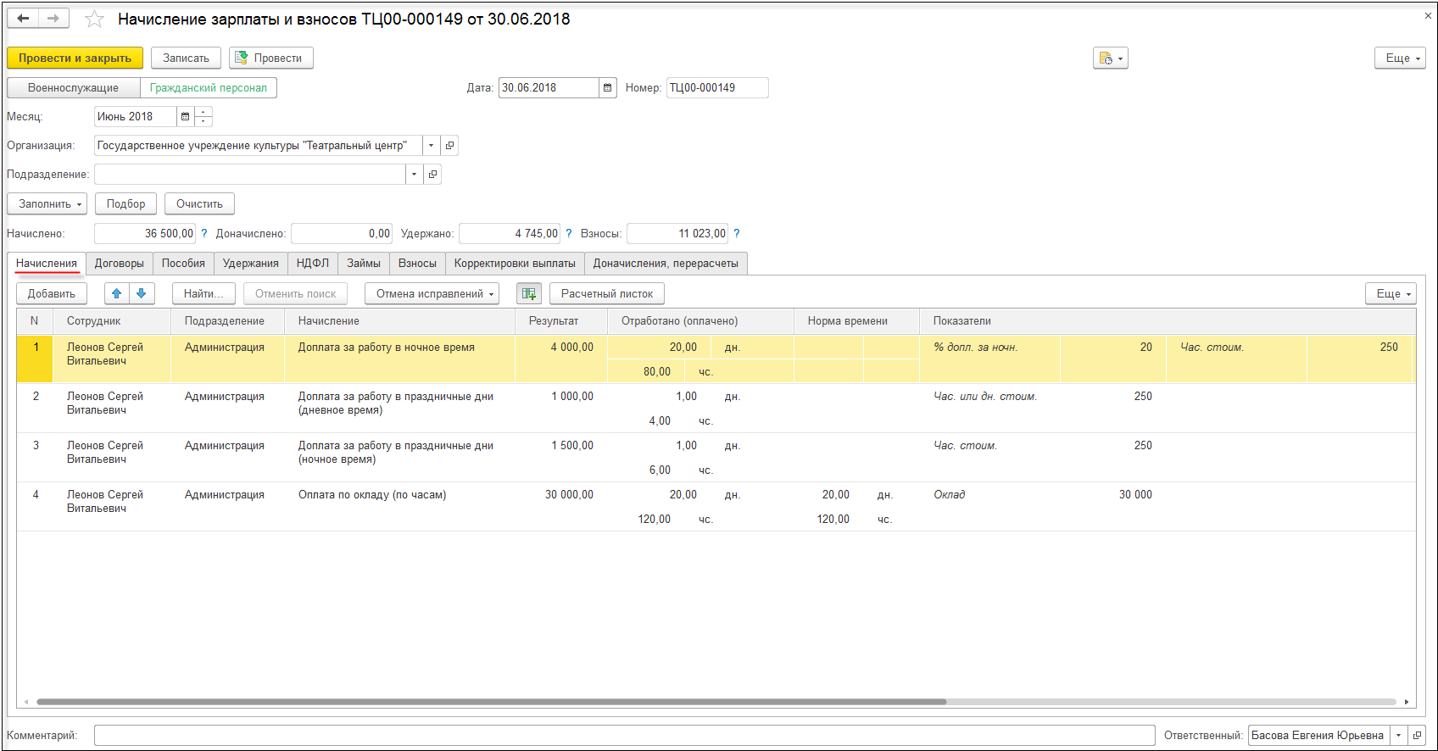Show help for Взносы amount
1438x751 pixels.
pos(736,233)
